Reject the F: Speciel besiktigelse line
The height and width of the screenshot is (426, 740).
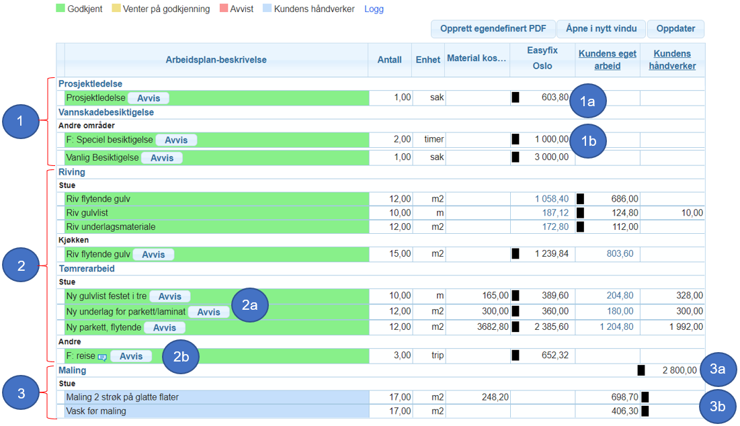pos(176,140)
